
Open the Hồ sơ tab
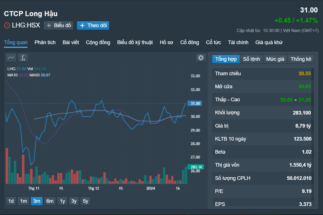[166, 42]
